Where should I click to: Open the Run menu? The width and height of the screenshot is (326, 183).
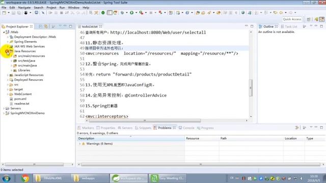62,8
